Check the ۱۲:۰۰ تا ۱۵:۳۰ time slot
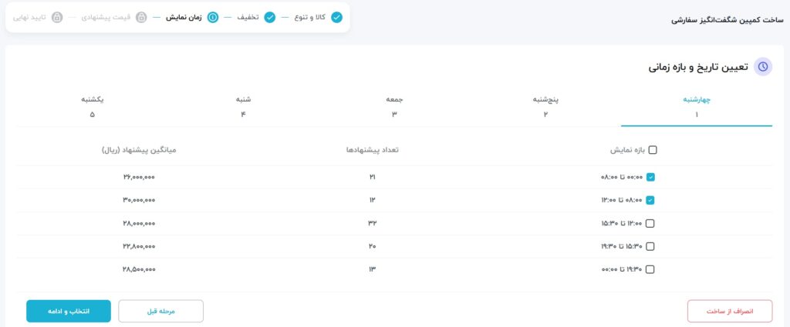This screenshot has height=327, width=790. 650,224
